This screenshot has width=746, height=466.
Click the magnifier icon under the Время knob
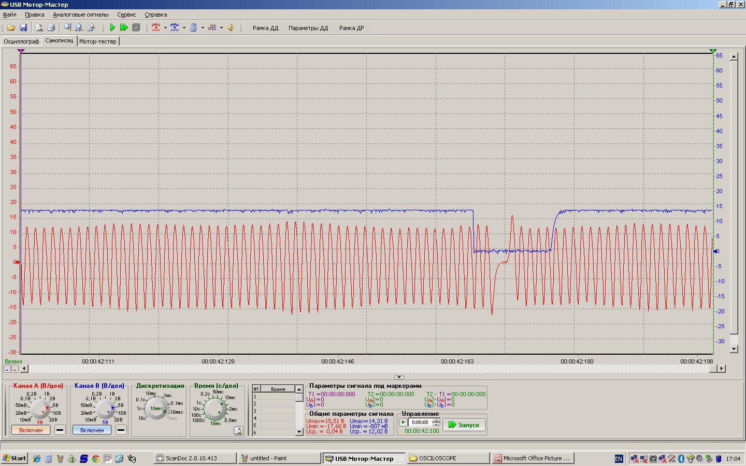click(x=238, y=431)
